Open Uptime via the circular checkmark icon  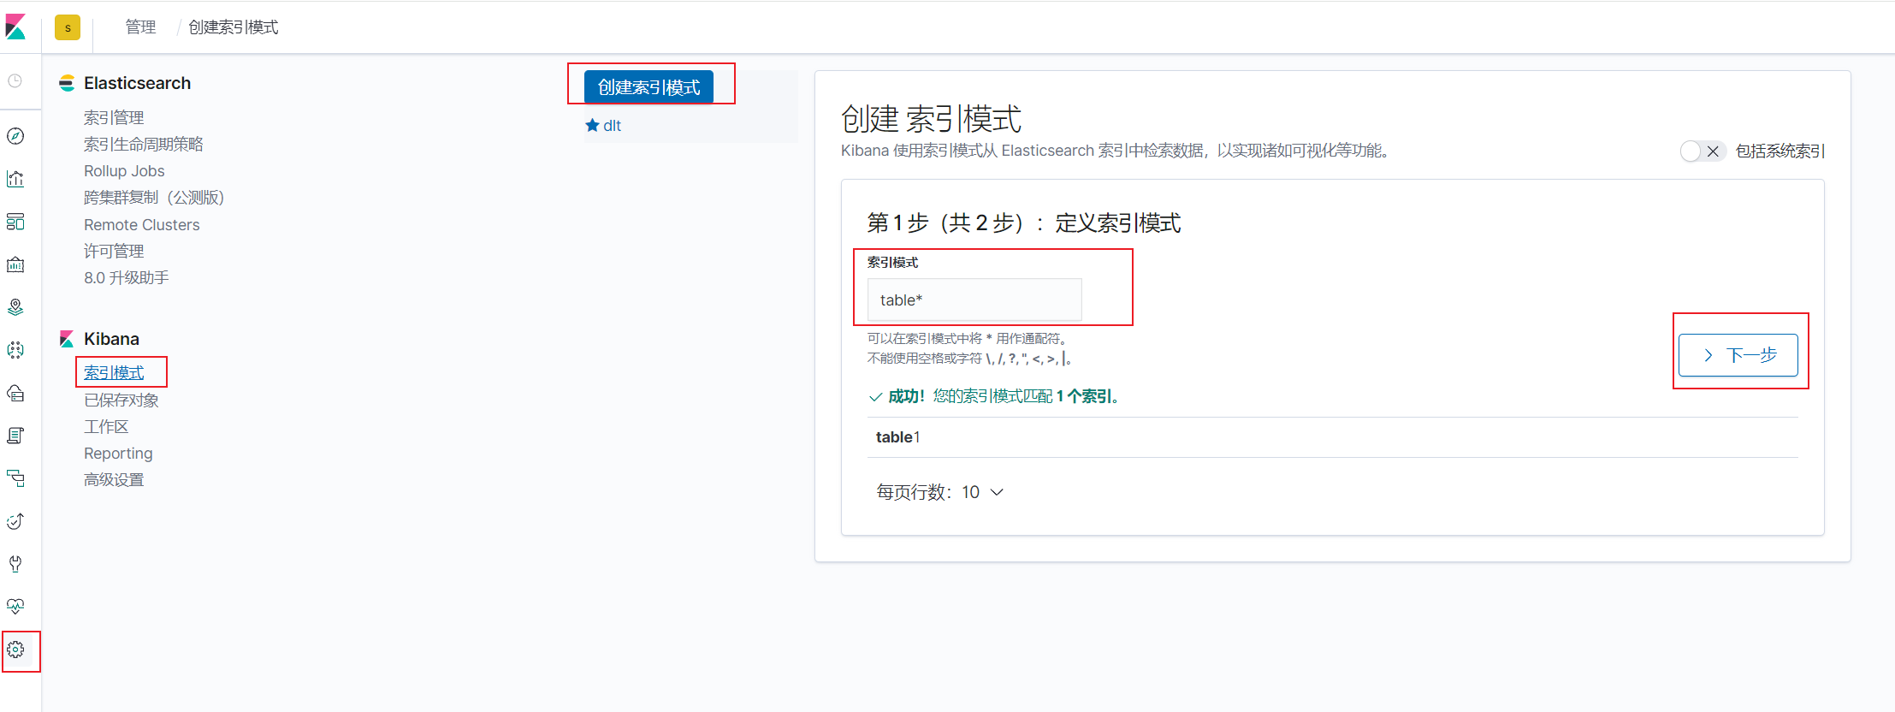(15, 521)
